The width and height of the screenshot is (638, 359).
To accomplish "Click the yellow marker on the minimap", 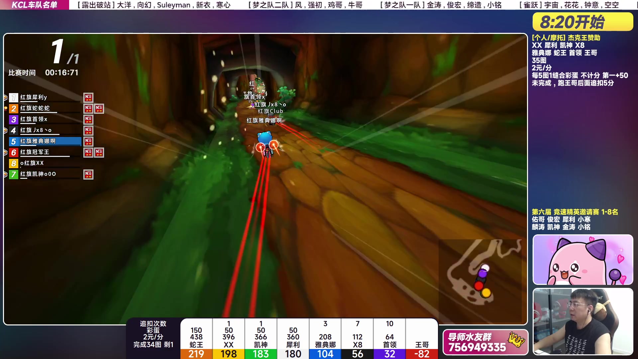I will point(486,293).
